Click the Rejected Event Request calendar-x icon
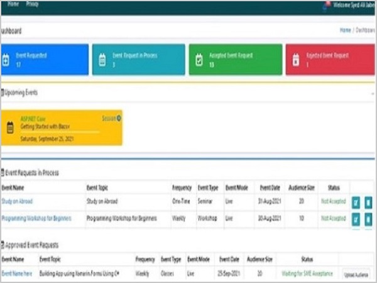Image resolution: width=377 pixels, height=283 pixels. click(296, 60)
